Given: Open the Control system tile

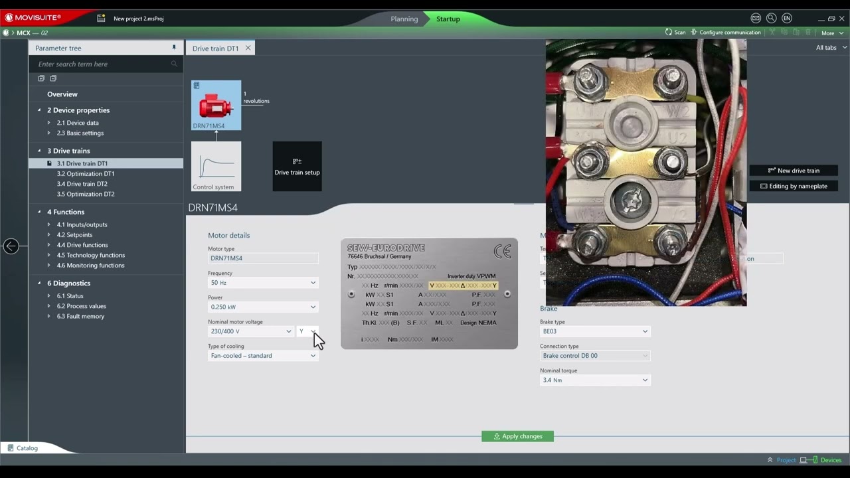Looking at the screenshot, I should pos(216,167).
